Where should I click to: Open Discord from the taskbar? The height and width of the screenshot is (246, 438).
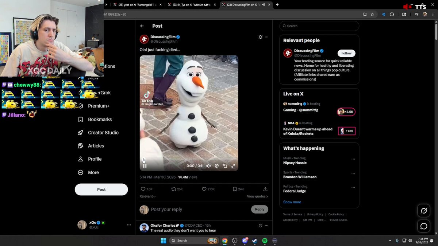245,241
